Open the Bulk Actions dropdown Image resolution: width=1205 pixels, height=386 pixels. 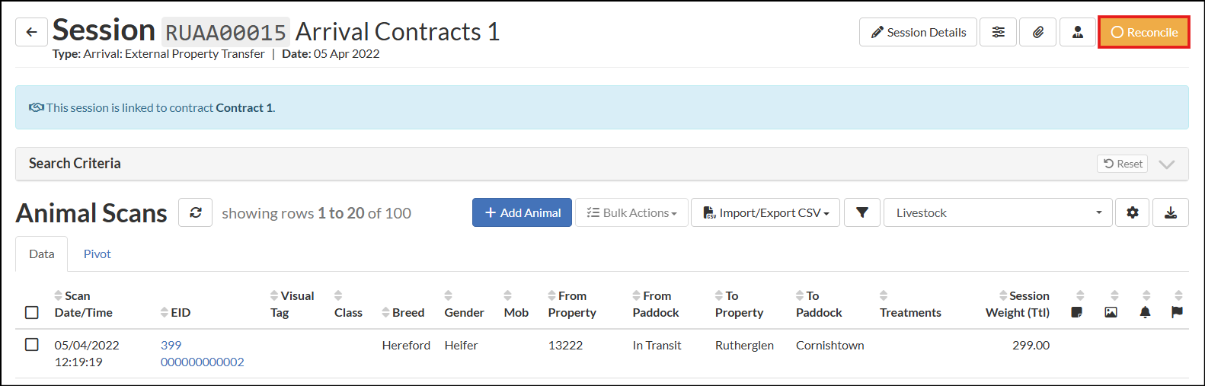click(631, 212)
